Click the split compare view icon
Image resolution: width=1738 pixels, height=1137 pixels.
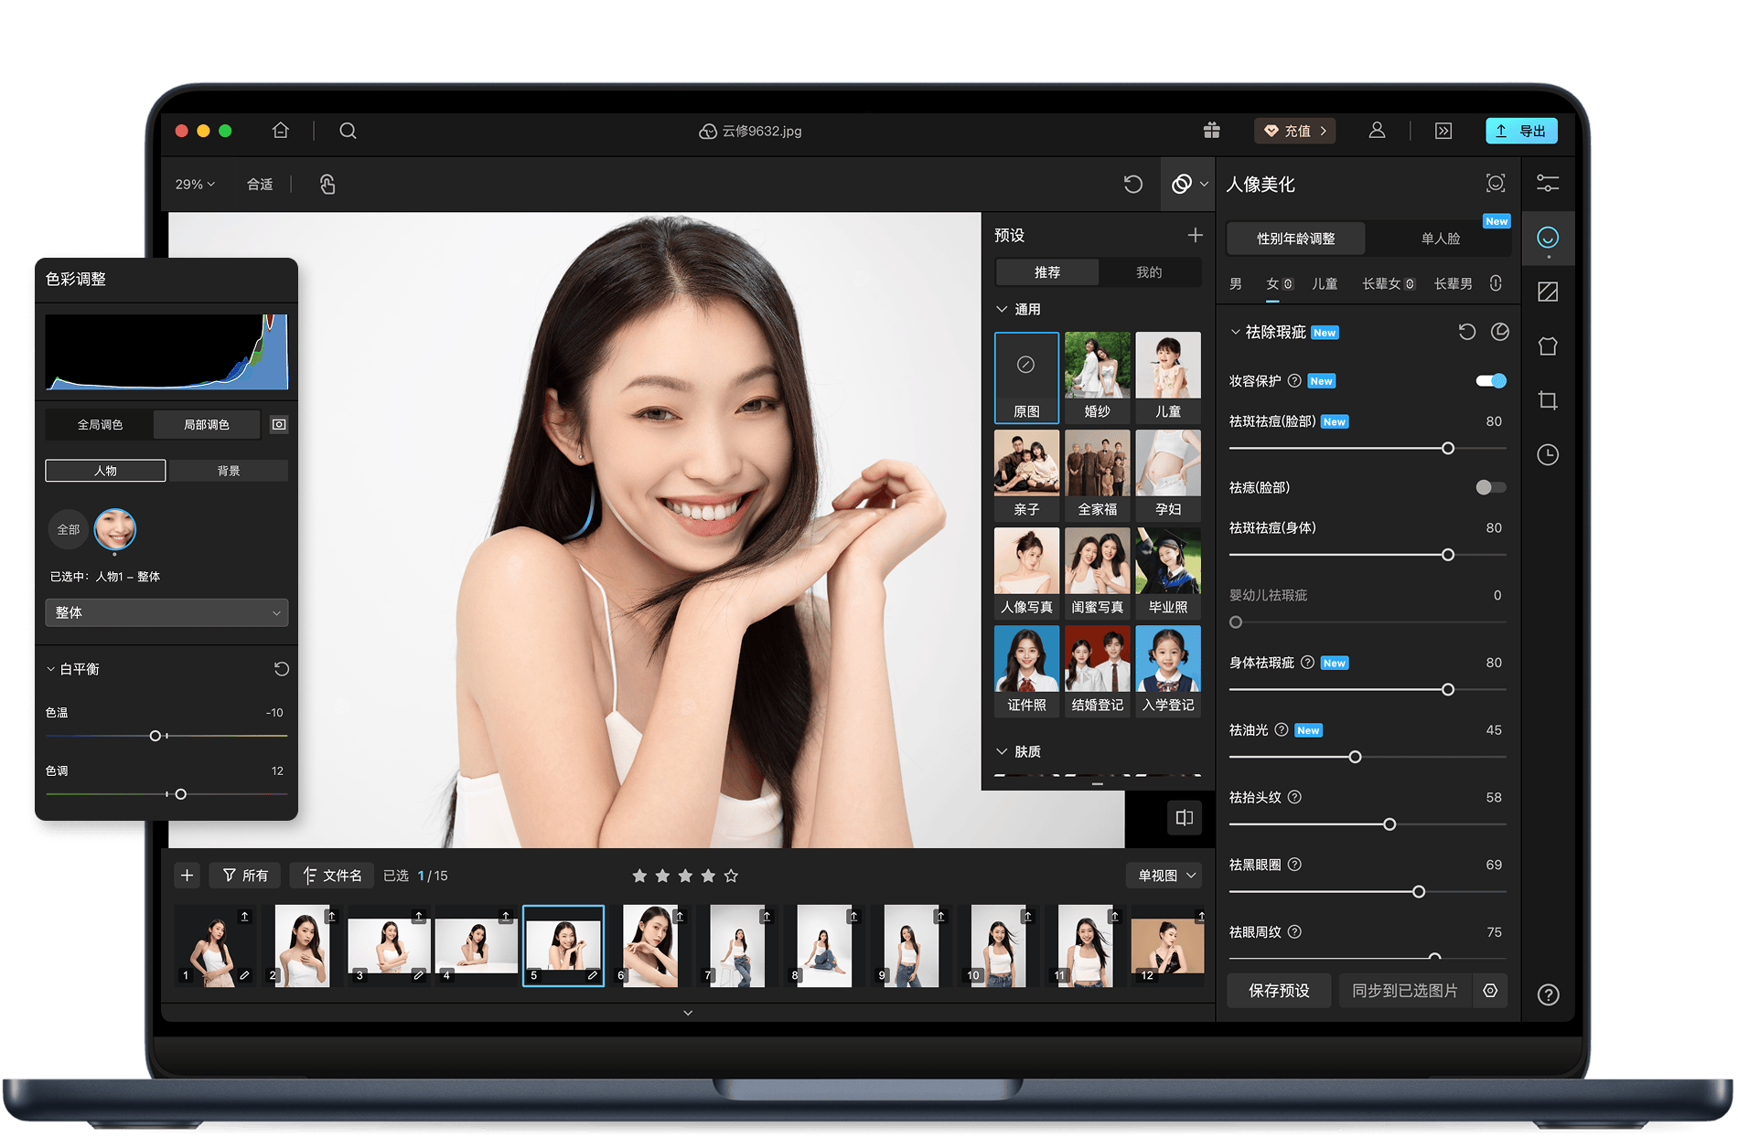(1184, 818)
